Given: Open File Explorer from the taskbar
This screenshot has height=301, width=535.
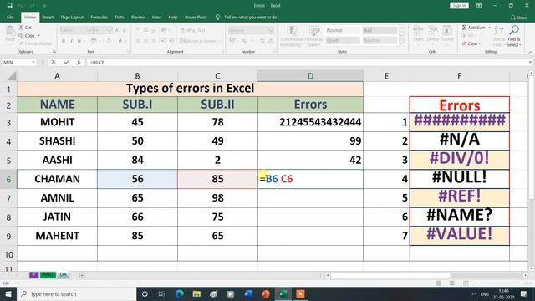Looking at the screenshot, I should tap(196, 293).
